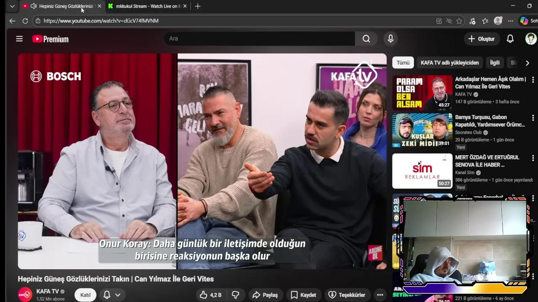Start voice search with the microphone icon

(x=390, y=39)
